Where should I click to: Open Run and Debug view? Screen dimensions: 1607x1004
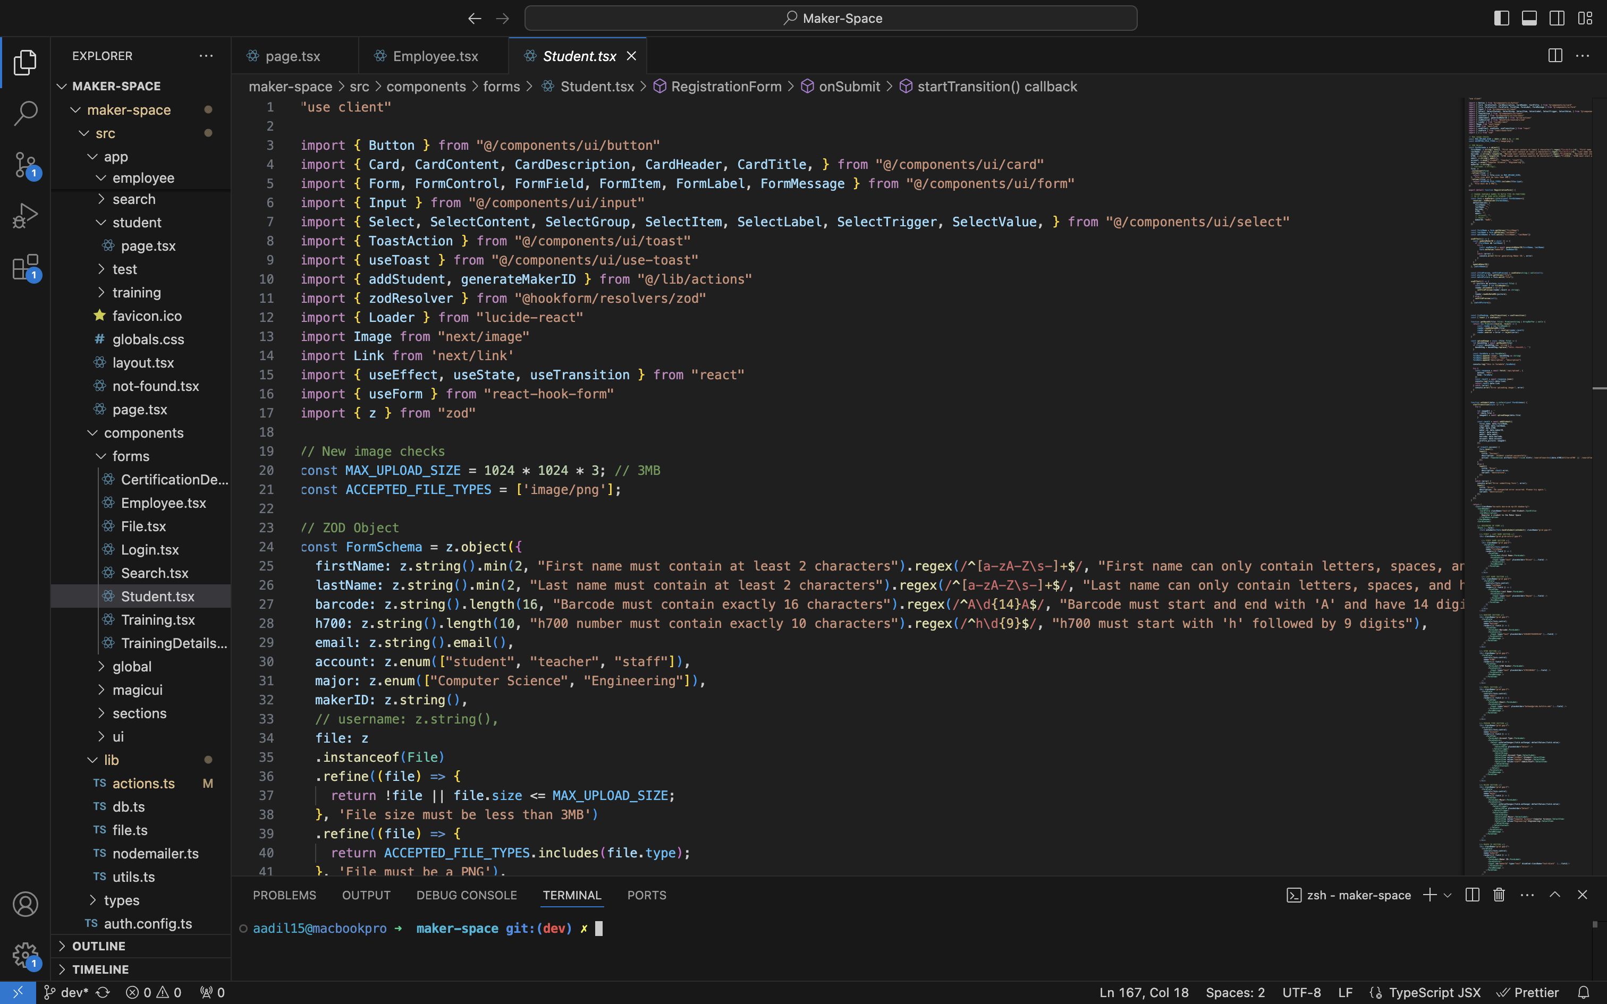click(25, 216)
